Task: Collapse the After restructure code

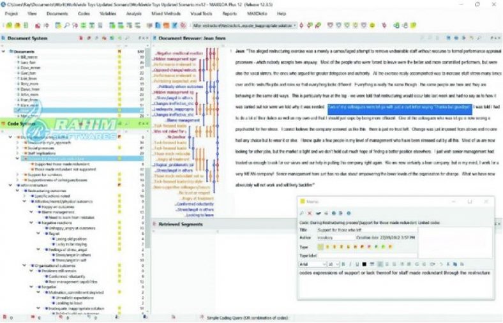Action: [x=11, y=185]
